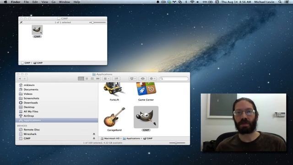Click GIMP volume path item in GIMP window
The height and width of the screenshot is (165, 293).
click(x=26, y=63)
